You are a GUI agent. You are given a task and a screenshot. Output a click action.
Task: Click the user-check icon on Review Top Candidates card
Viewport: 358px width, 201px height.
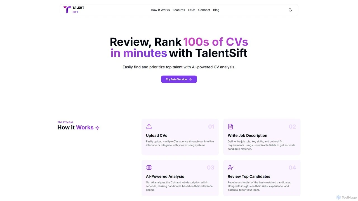click(x=231, y=167)
